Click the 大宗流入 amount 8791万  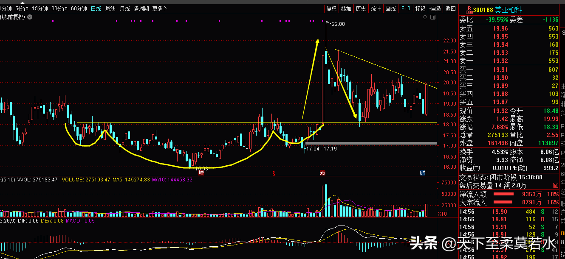(532, 203)
